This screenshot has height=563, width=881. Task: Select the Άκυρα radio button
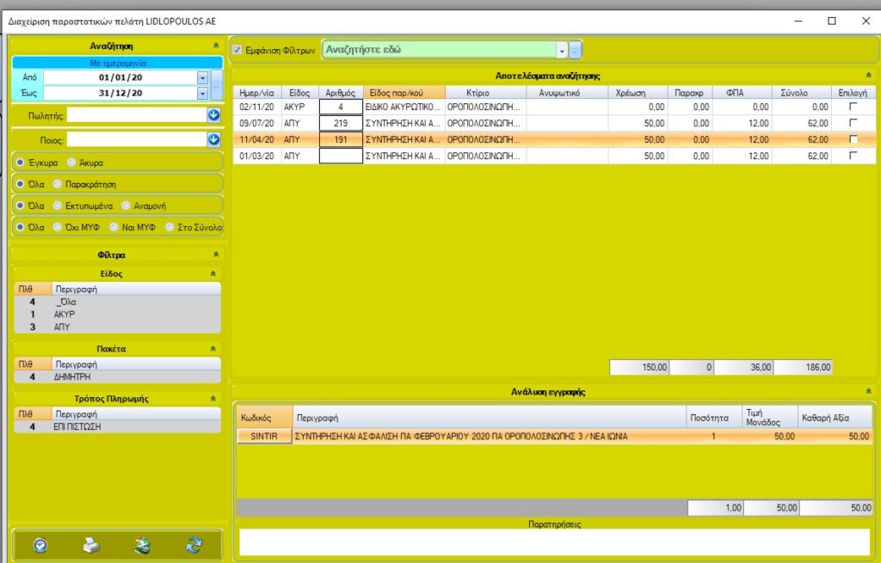[71, 162]
